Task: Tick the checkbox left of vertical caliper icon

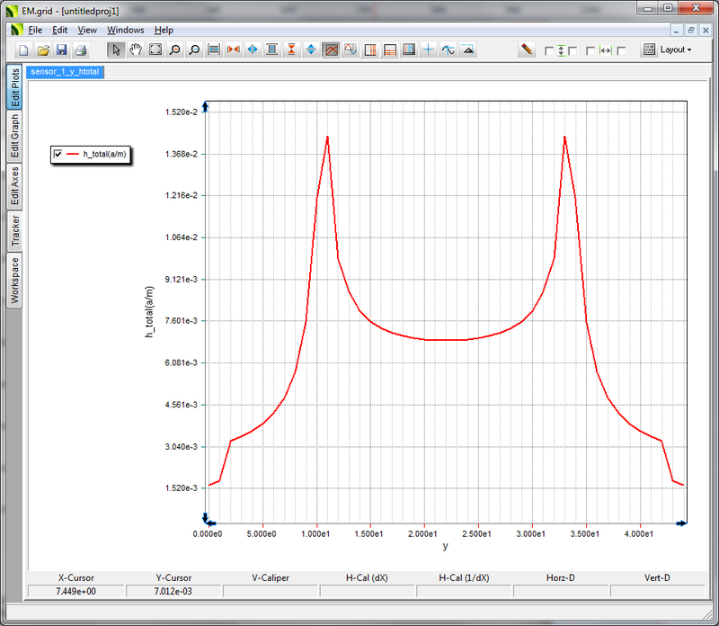Action: point(549,51)
